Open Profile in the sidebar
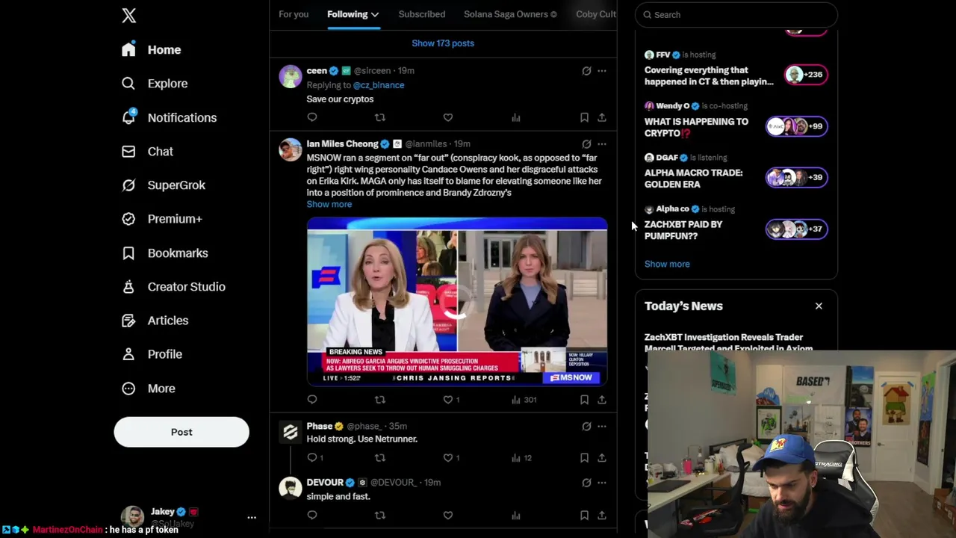 152,354
